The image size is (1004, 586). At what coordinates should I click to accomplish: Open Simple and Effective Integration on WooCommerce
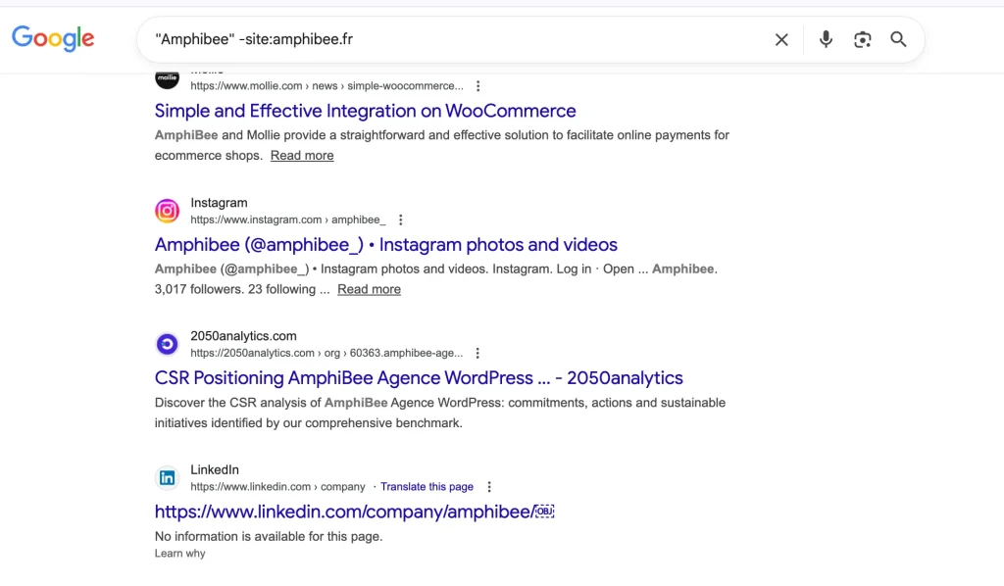pyautogui.click(x=365, y=111)
